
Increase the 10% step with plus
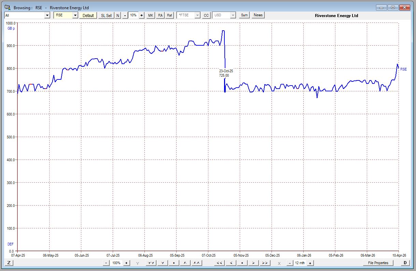[142, 15]
